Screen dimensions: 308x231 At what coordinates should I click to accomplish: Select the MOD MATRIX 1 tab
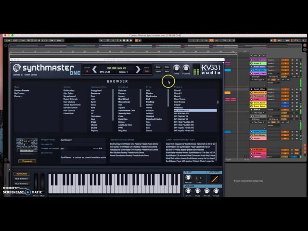coord(22,179)
